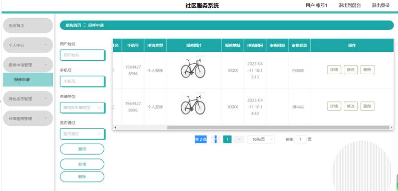
Task: Click the 共 2 条 total count text
Action: click(201, 139)
